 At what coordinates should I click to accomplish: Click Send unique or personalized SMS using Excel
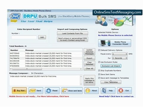point(72,39)
